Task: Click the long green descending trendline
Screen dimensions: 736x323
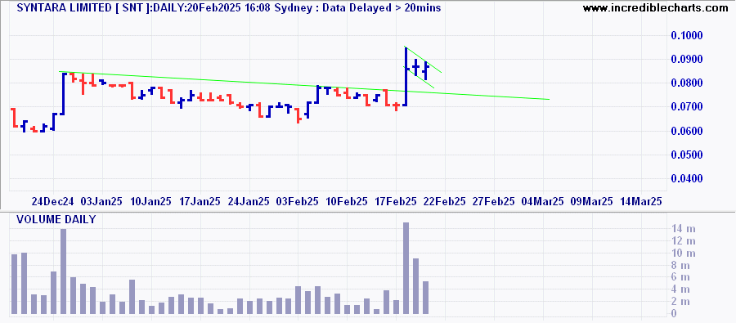Action: pos(304,85)
